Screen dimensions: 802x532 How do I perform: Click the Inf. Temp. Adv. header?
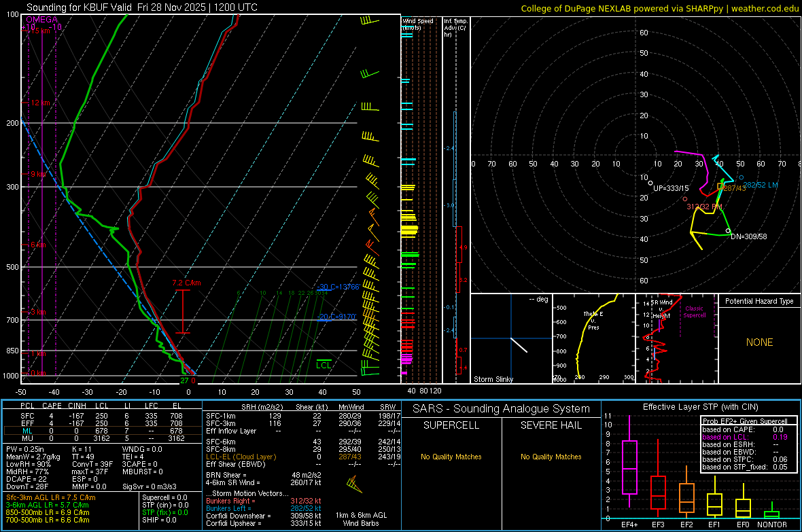[455, 28]
